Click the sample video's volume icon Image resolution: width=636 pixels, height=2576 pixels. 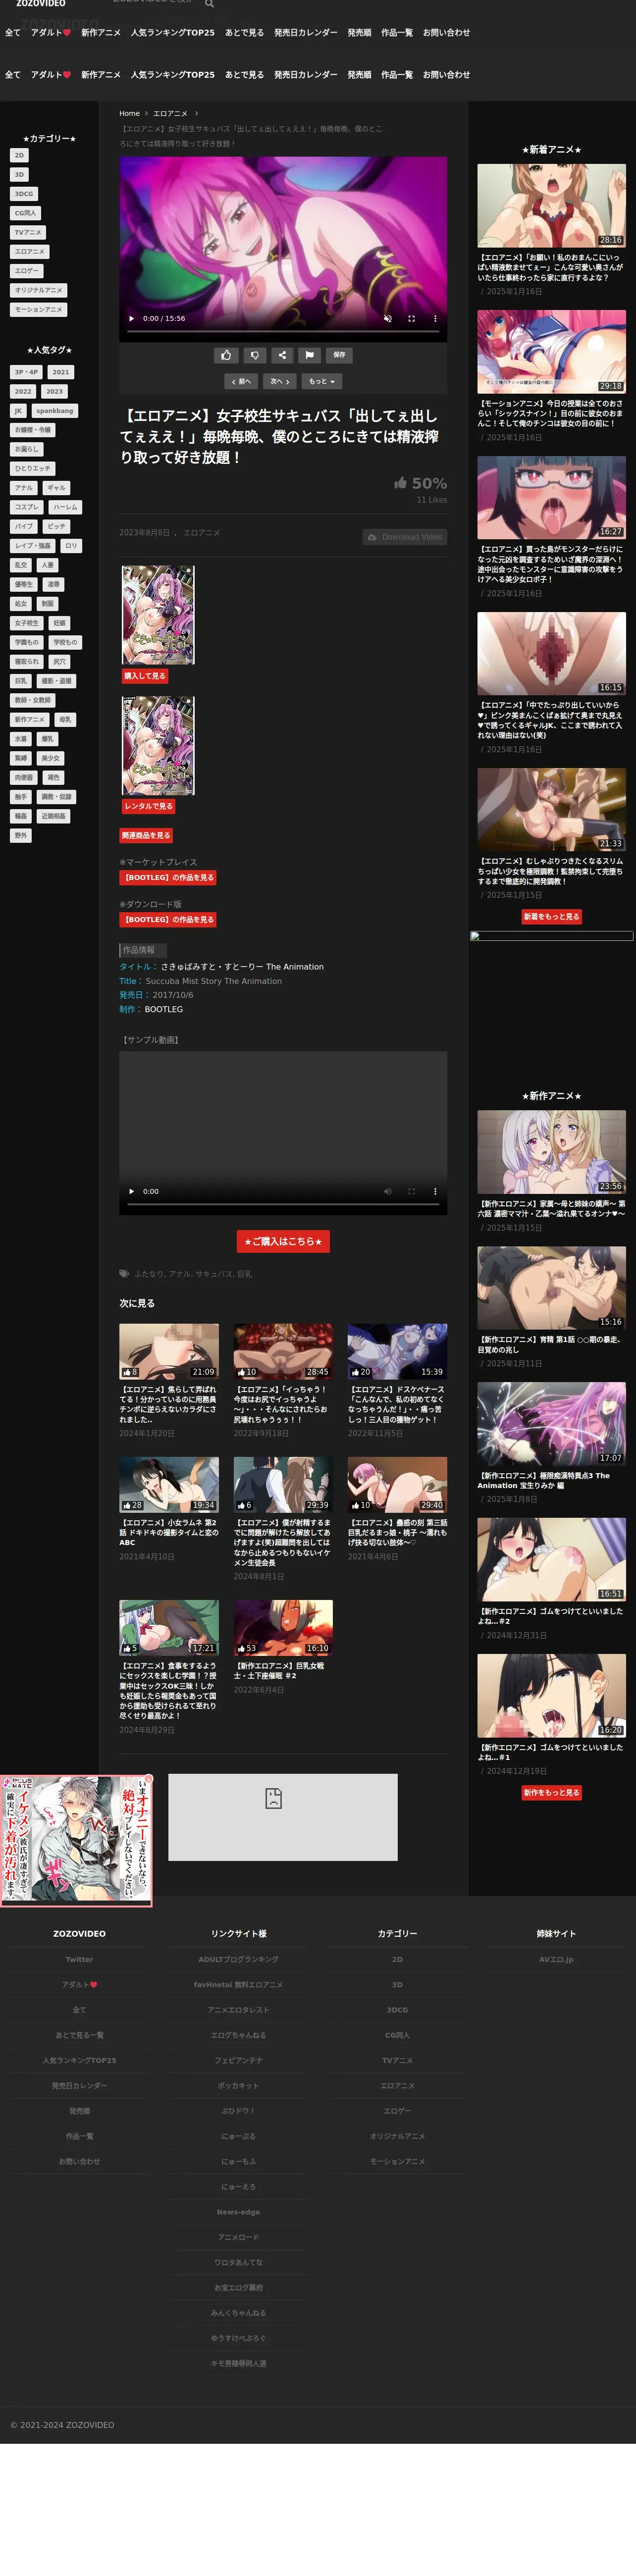coord(387,1191)
